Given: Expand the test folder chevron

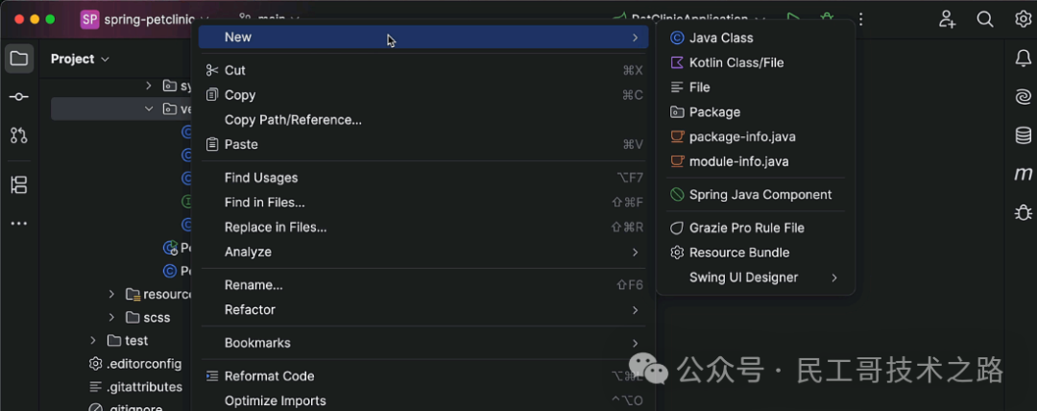Looking at the screenshot, I should [93, 340].
